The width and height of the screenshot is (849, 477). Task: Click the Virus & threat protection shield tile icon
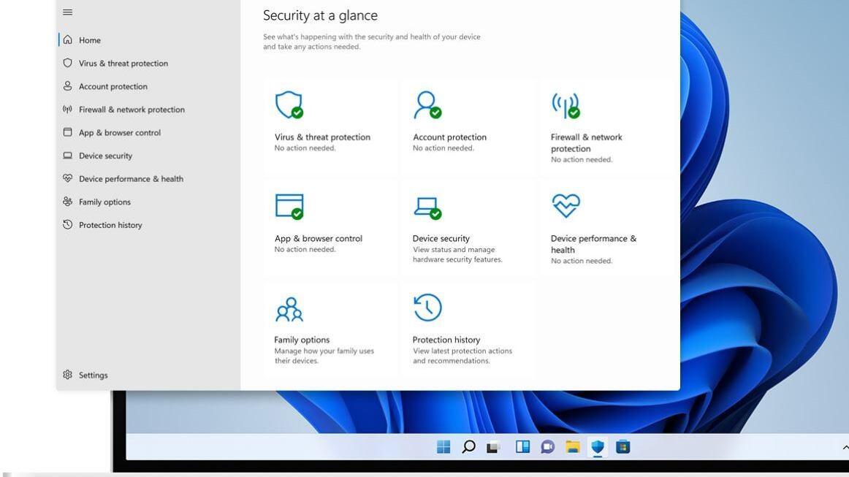[x=288, y=104]
